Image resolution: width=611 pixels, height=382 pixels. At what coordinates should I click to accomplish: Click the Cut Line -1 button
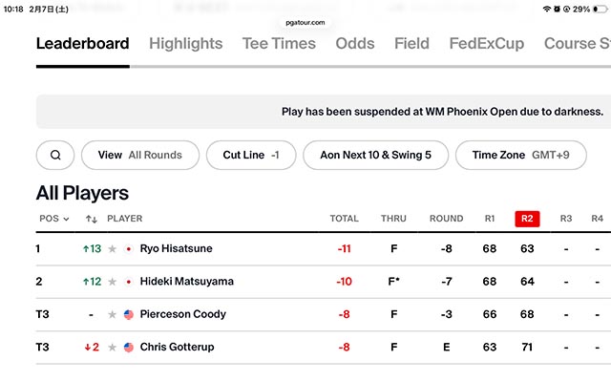250,155
